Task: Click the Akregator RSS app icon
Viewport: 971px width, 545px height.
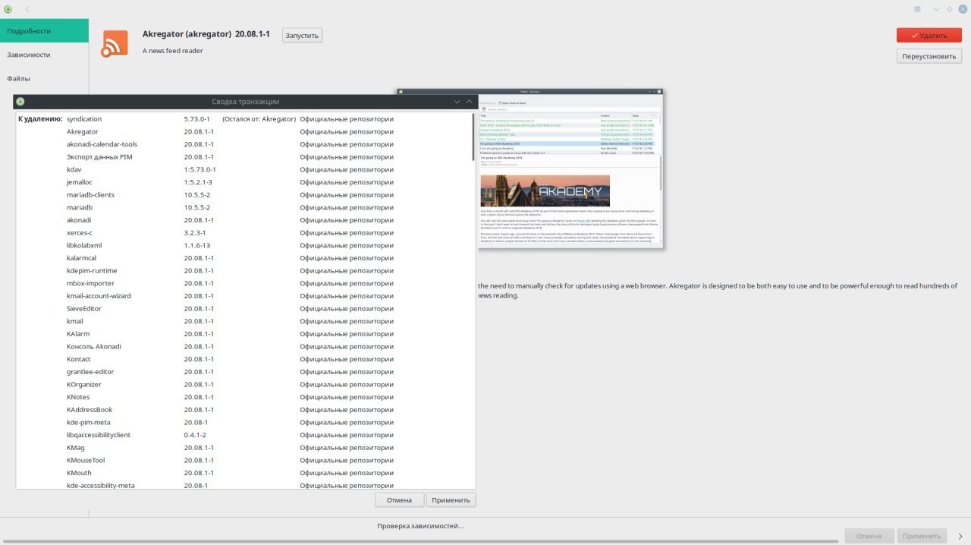Action: tap(115, 43)
